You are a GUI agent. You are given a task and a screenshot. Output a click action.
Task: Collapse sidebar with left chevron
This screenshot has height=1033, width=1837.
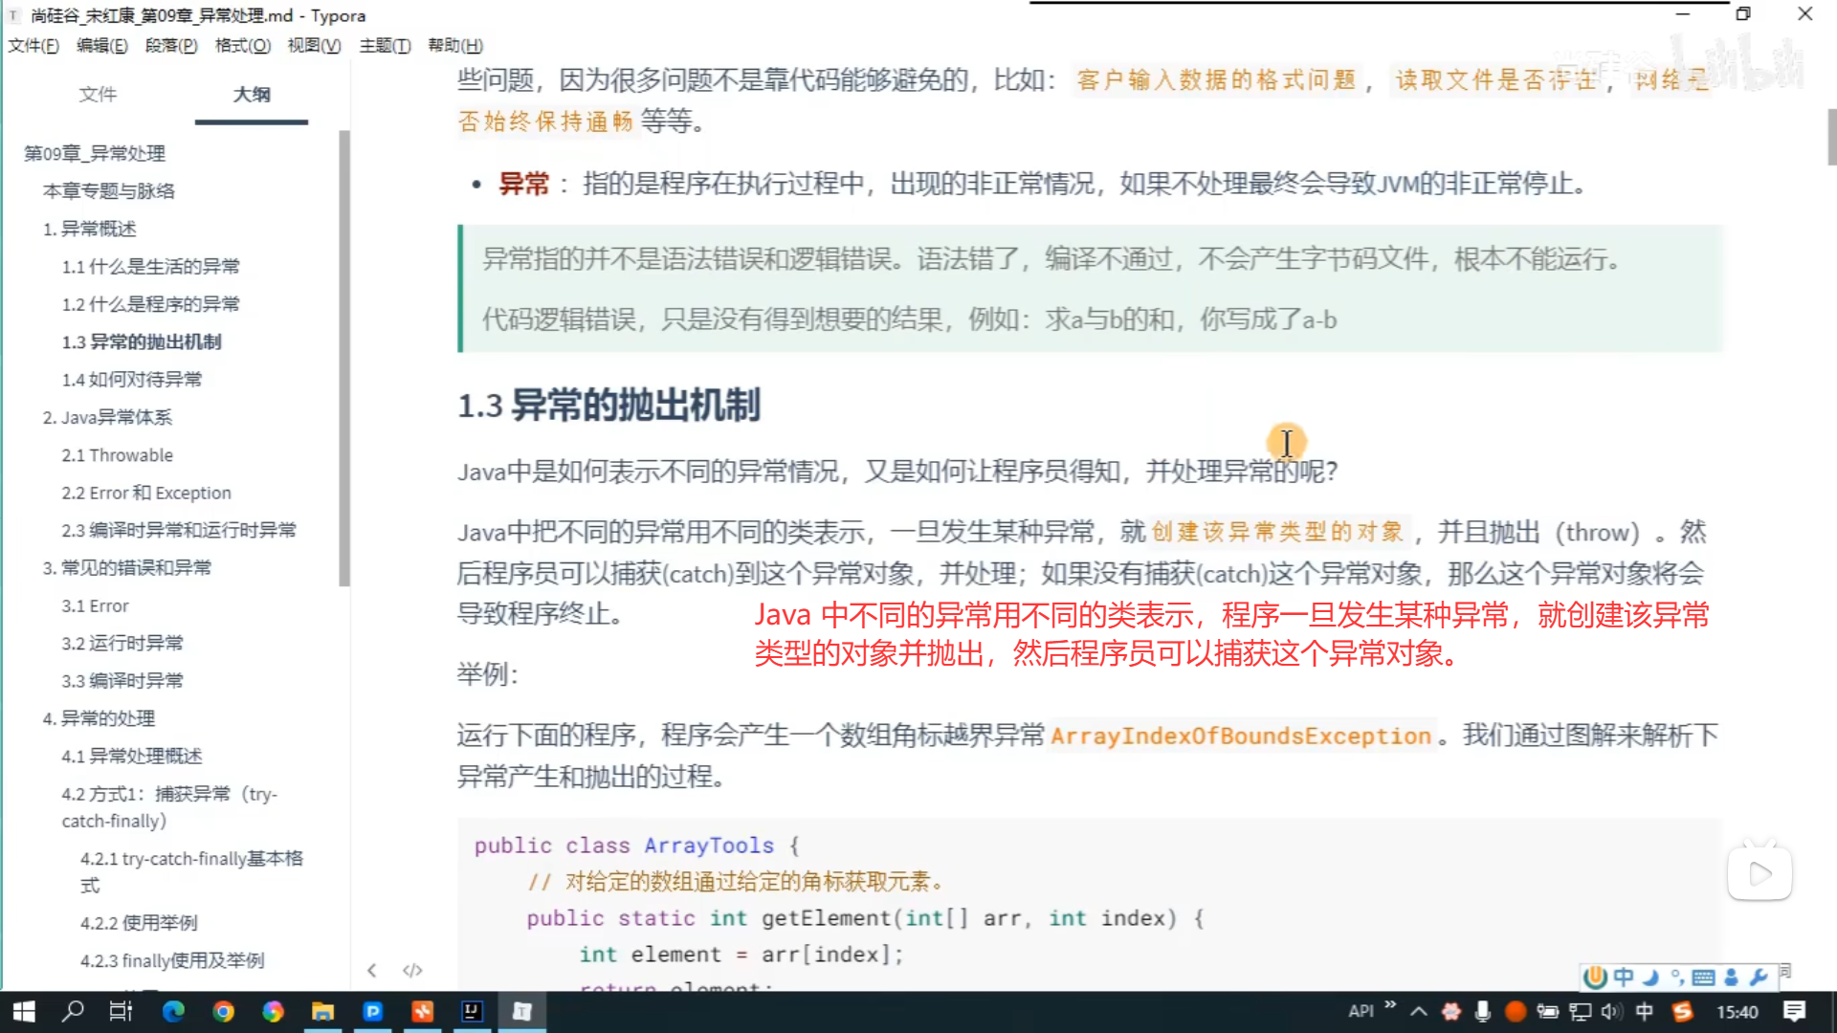[x=372, y=970]
